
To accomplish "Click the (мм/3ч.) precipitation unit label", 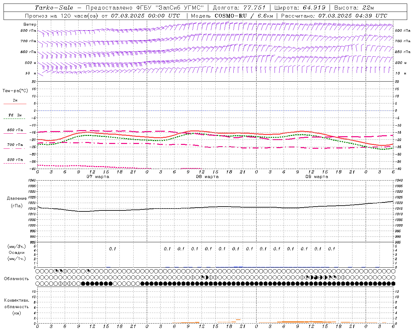I will tap(16, 246).
